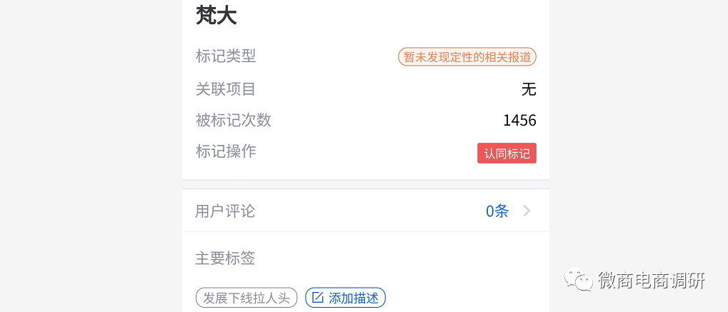Tap the edit pencil icon beside 添加描述

pyautogui.click(x=318, y=298)
